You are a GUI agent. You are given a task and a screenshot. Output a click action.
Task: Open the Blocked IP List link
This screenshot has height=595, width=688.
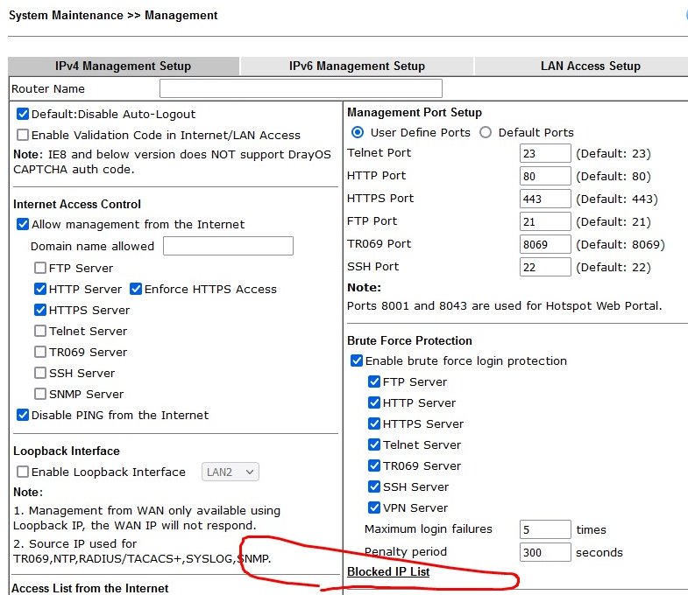click(x=388, y=572)
